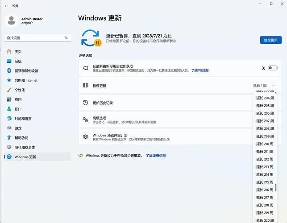Select 延长 216 周 entry

tap(265, 190)
